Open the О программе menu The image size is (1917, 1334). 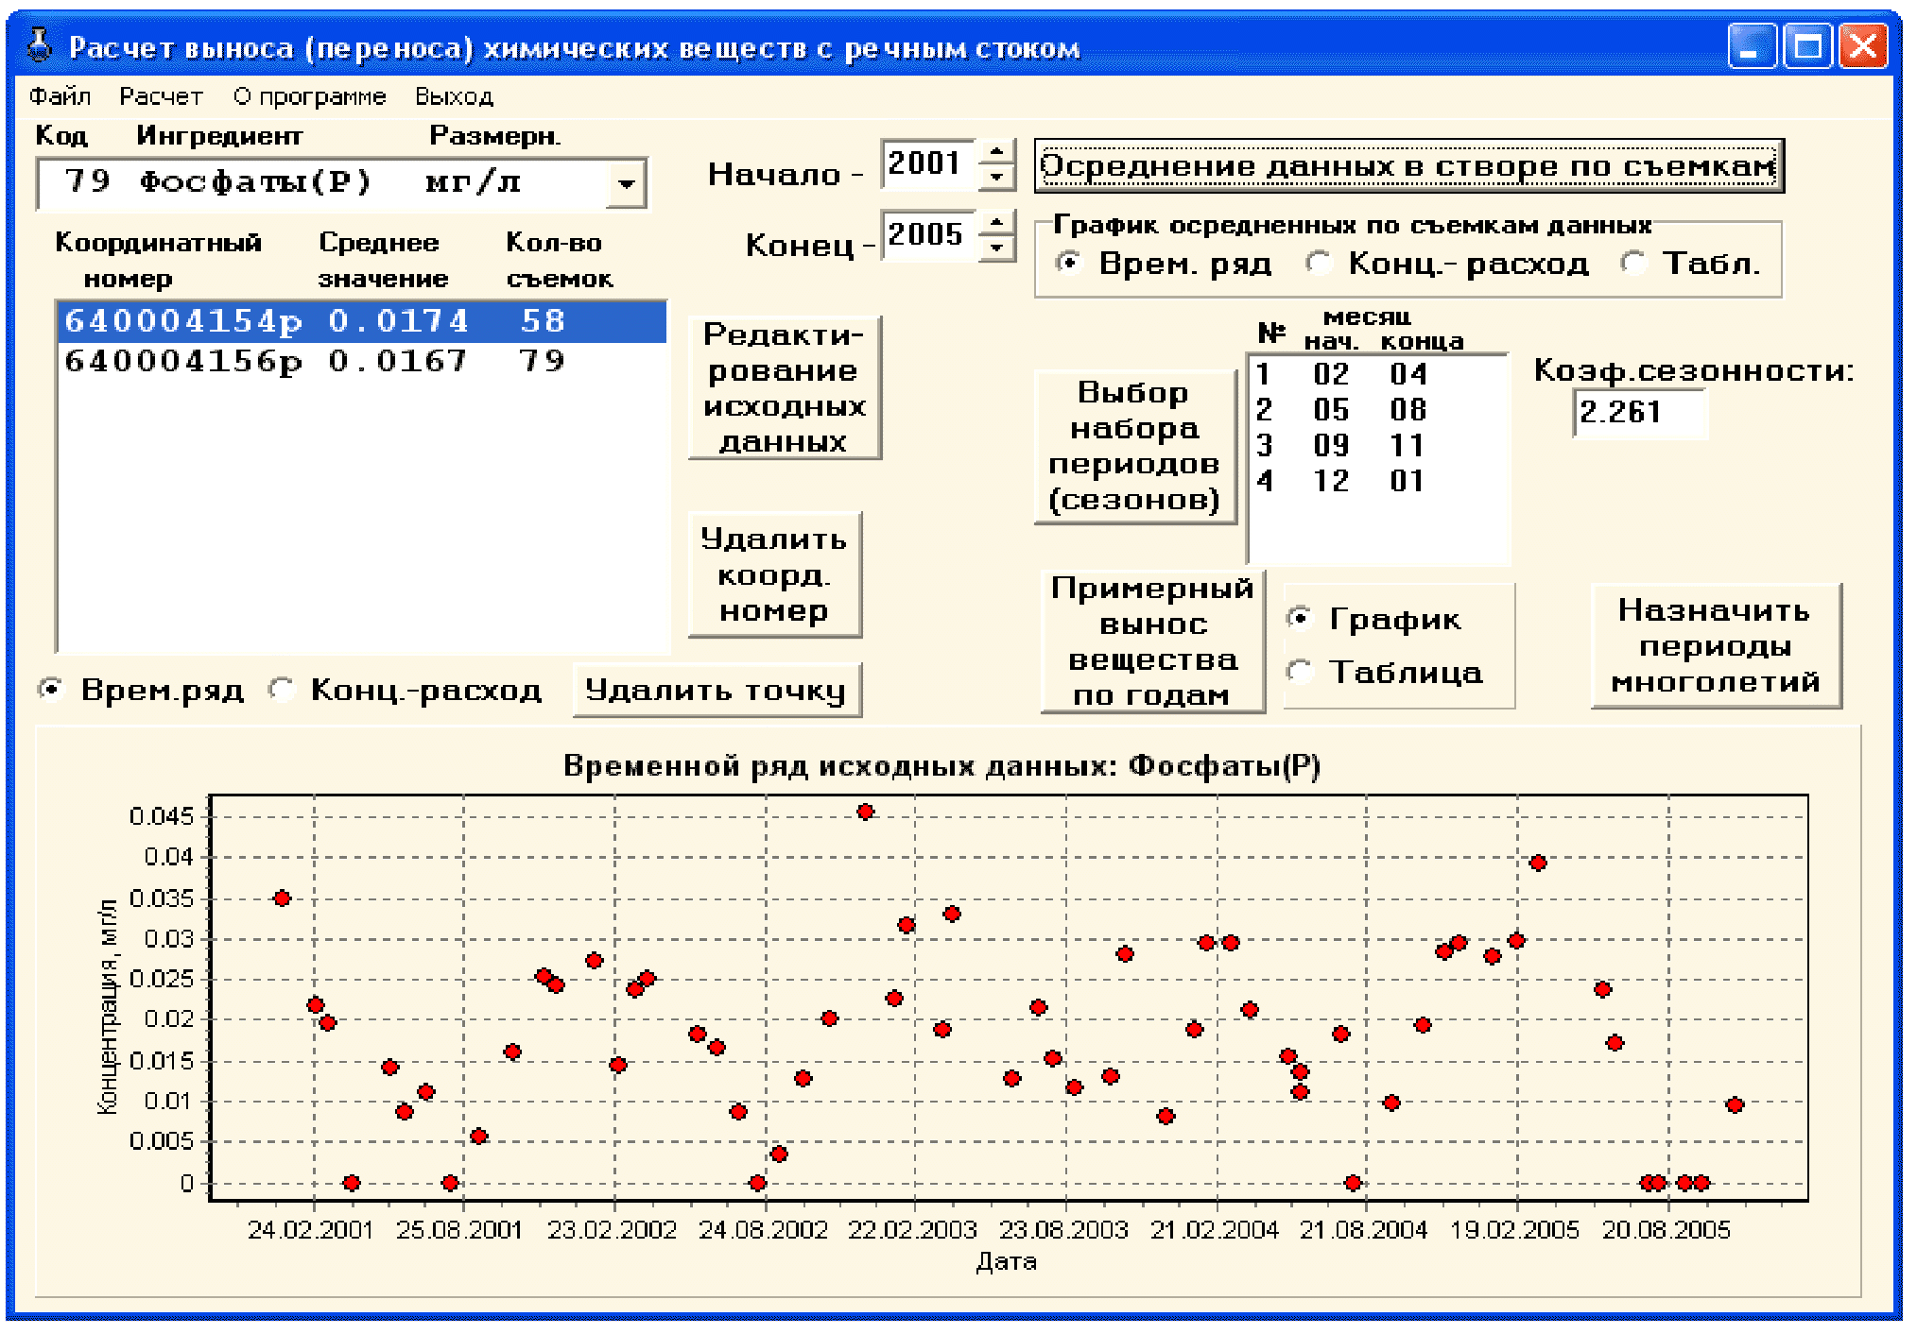click(309, 96)
